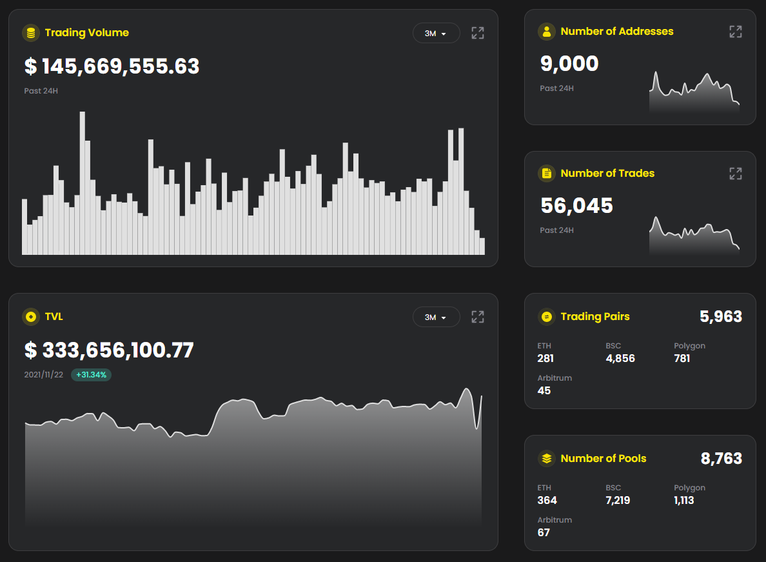Click the Number of Pools title
This screenshot has width=766, height=562.
(x=604, y=458)
